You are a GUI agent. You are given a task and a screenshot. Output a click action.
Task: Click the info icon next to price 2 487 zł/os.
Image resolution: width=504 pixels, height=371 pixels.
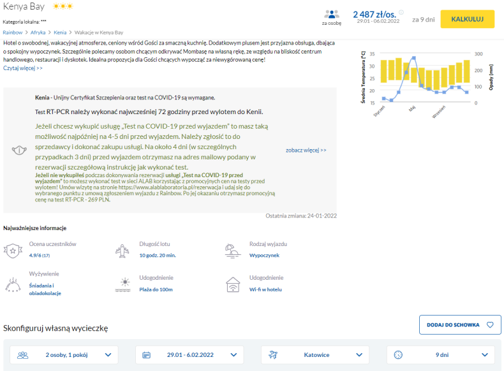tap(401, 12)
